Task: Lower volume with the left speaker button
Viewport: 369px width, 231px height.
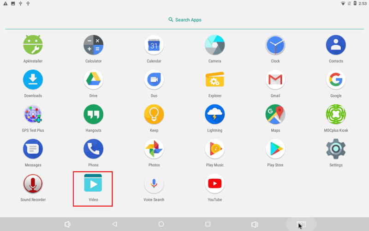Action: [67, 224]
